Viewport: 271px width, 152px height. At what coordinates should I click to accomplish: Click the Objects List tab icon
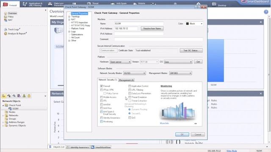pos(50,147)
